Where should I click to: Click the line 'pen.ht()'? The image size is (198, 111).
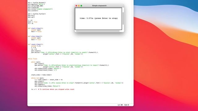tap(31, 15)
